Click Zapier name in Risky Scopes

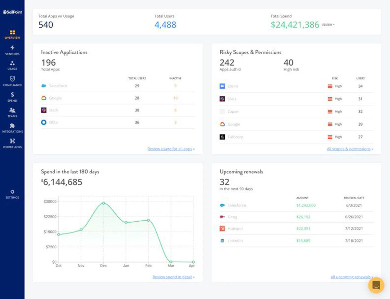(233, 111)
